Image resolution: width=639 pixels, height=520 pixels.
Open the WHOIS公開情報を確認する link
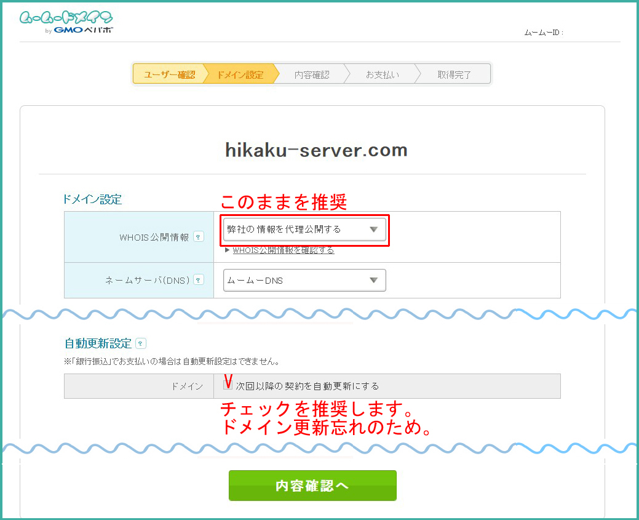tap(284, 250)
